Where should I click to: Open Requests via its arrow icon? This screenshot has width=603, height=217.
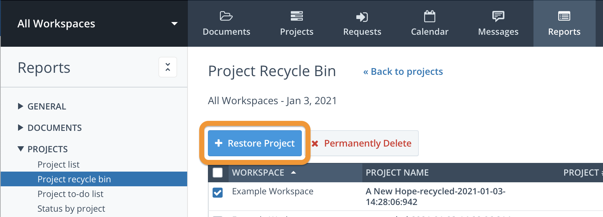pyautogui.click(x=362, y=17)
